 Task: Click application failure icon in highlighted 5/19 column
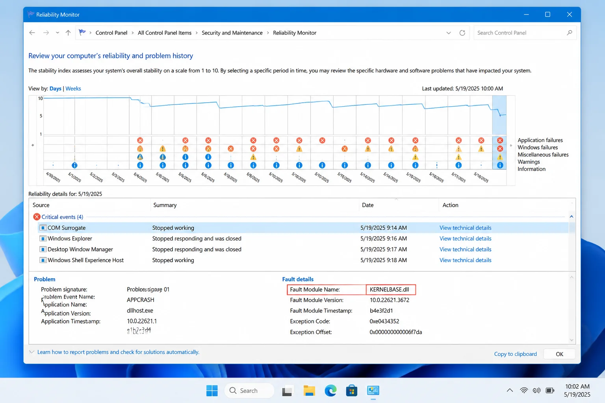pos(500,140)
